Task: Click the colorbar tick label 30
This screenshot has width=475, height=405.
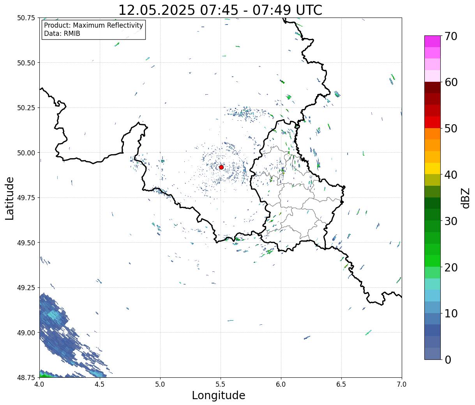Action: [451, 221]
